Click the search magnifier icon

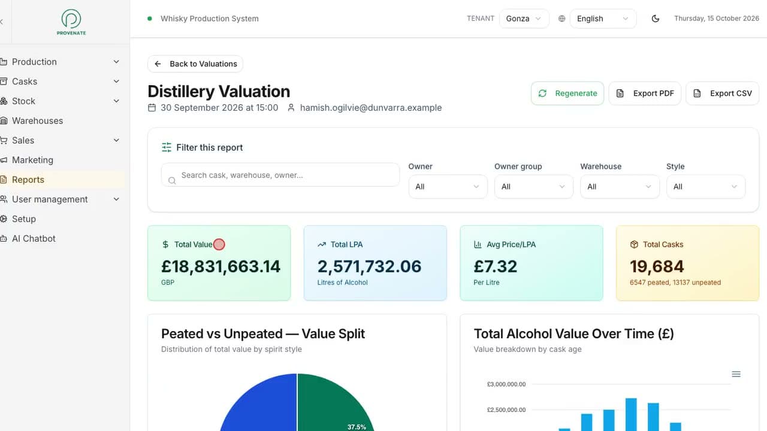point(172,180)
